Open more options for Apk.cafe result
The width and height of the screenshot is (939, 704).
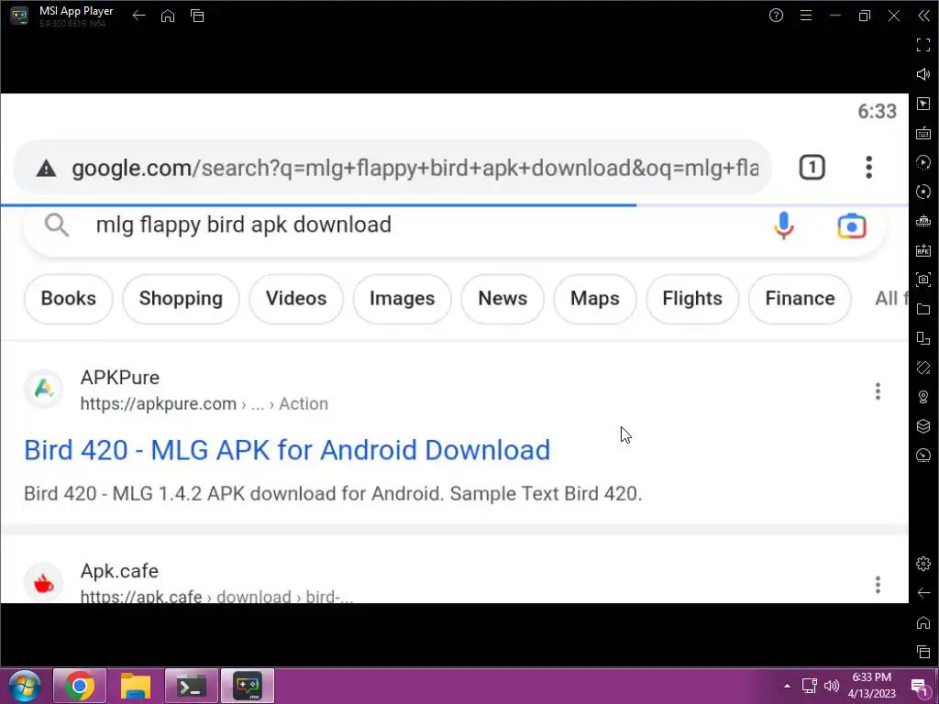click(878, 585)
